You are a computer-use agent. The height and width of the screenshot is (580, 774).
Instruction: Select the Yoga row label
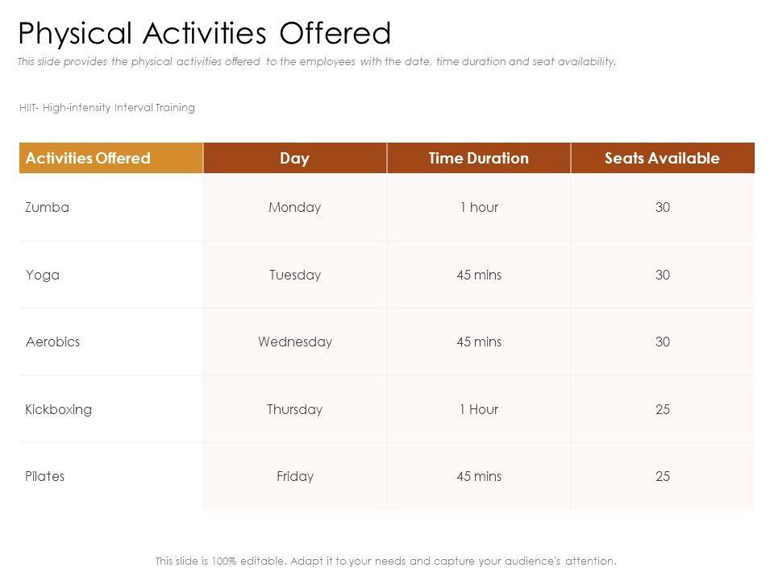[x=43, y=275]
